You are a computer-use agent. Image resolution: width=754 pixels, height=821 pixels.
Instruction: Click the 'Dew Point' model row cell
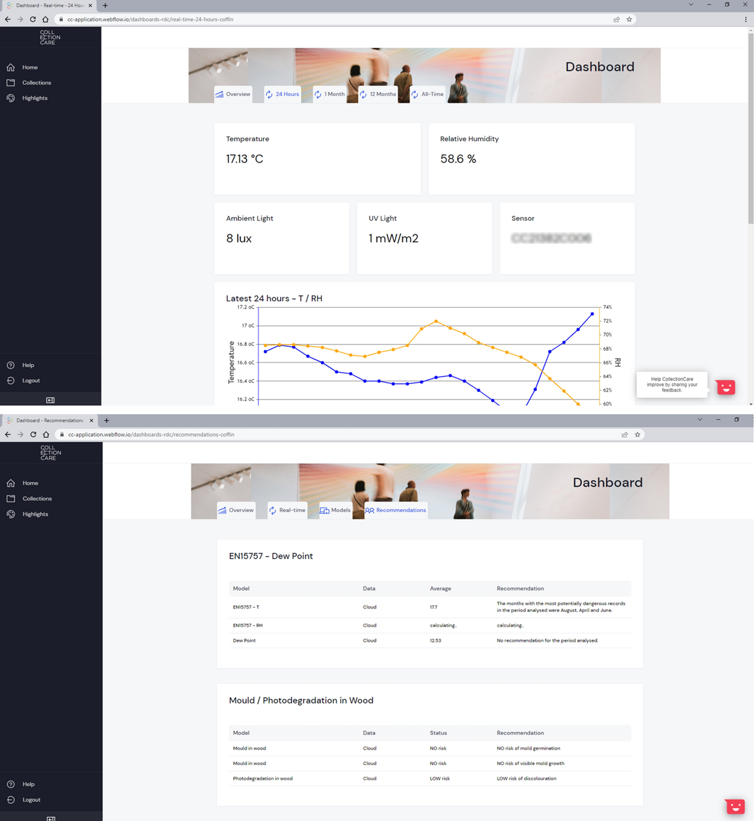pos(244,640)
